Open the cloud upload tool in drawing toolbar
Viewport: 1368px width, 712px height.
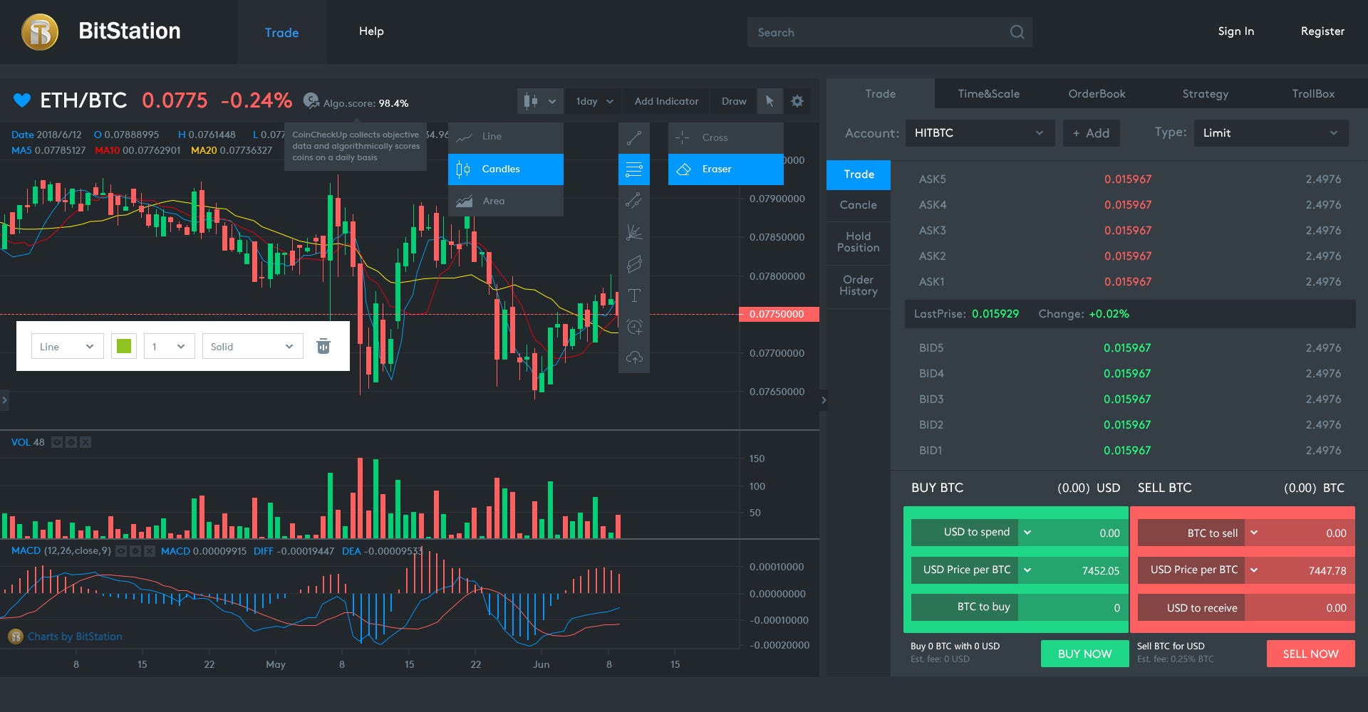coord(634,358)
